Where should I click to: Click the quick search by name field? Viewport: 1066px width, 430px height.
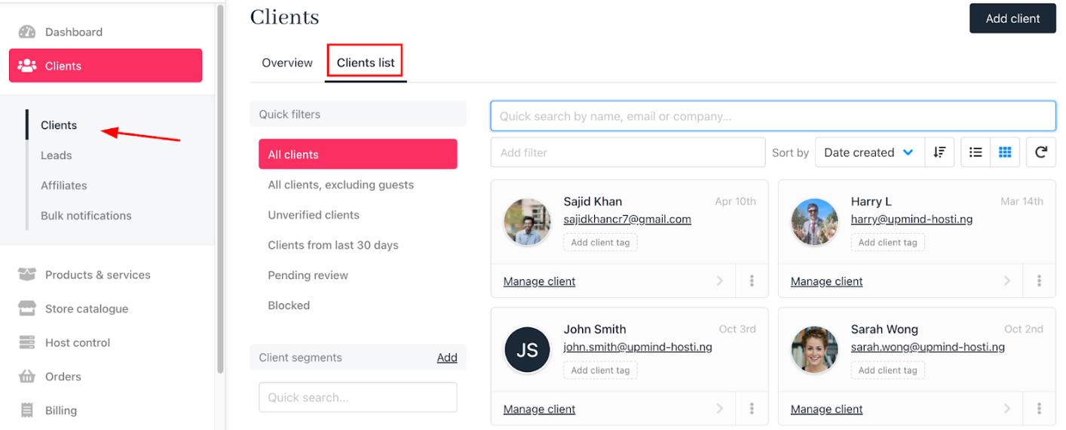coord(773,116)
